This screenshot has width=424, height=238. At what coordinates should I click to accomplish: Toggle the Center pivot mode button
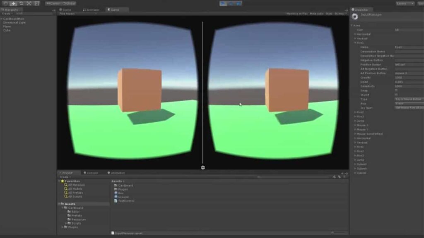pyautogui.click(x=53, y=3)
